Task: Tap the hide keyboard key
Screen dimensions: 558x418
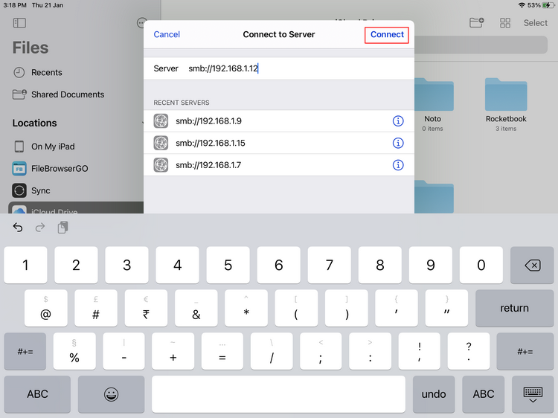Action: 533,394
